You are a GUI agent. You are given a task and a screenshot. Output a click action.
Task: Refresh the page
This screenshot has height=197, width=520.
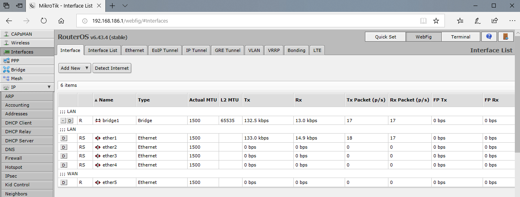44,21
